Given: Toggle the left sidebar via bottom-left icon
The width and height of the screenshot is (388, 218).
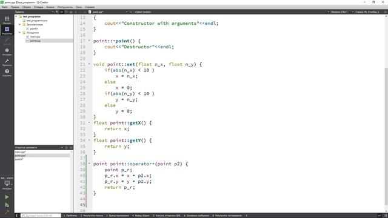Looking at the screenshot, I should pyautogui.click(x=17, y=216).
